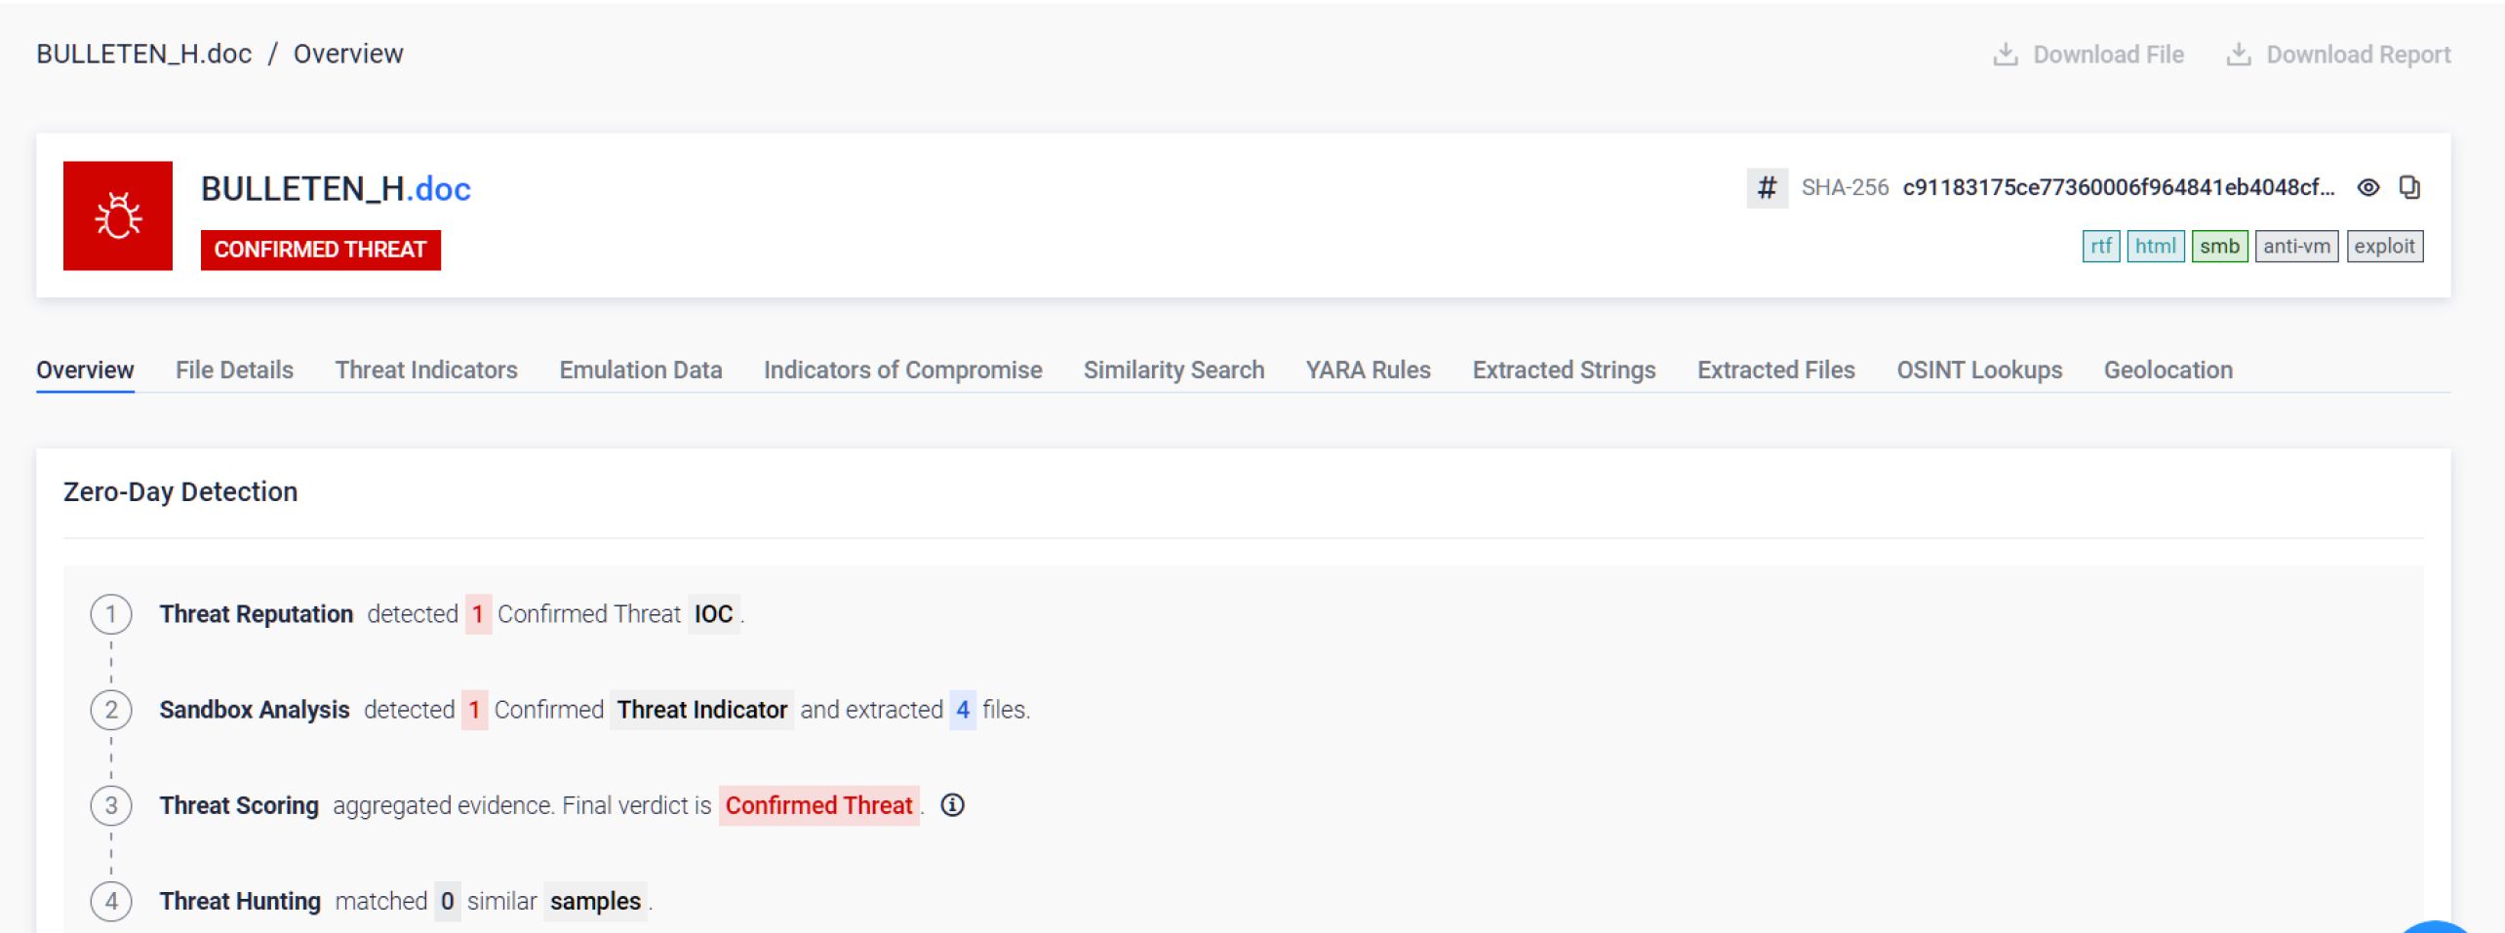Switch to the File Details tab
The image size is (2505, 933).
point(234,370)
